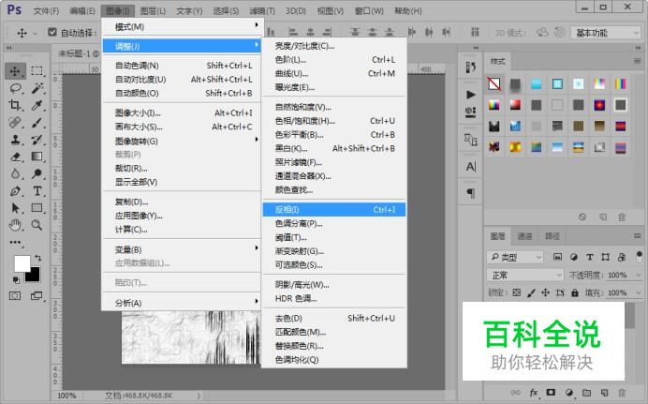Change screen mode icon
The height and width of the screenshot is (404, 648).
click(x=37, y=295)
